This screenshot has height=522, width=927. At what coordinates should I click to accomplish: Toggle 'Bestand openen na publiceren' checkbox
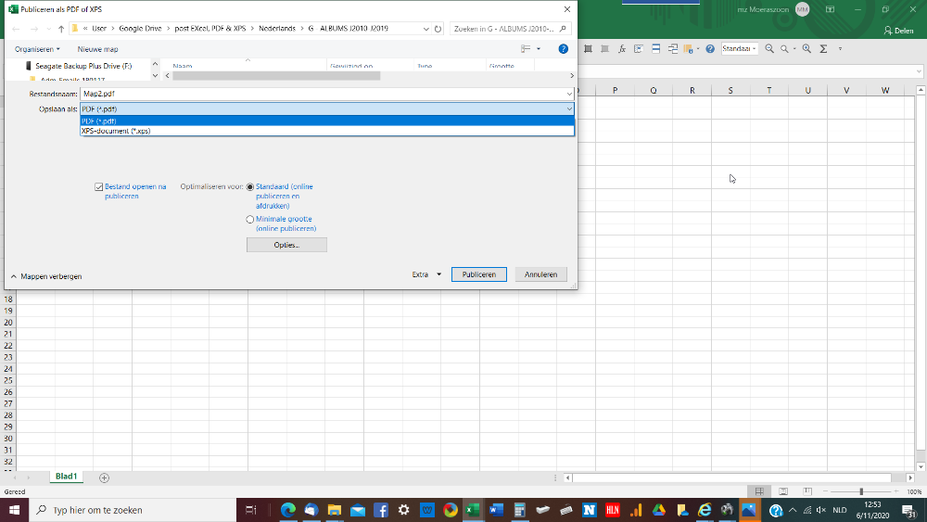point(99,186)
